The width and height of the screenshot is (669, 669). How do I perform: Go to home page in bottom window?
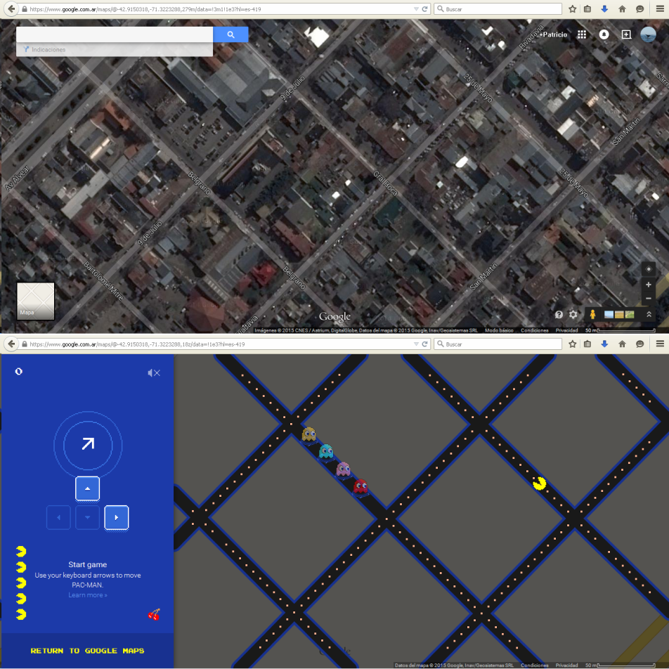click(622, 344)
